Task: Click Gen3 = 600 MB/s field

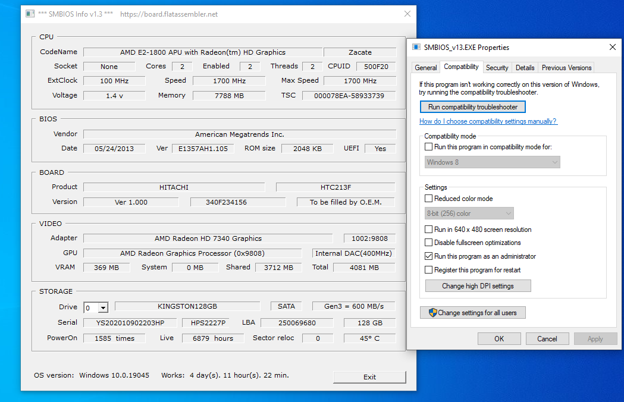Action: (354, 306)
